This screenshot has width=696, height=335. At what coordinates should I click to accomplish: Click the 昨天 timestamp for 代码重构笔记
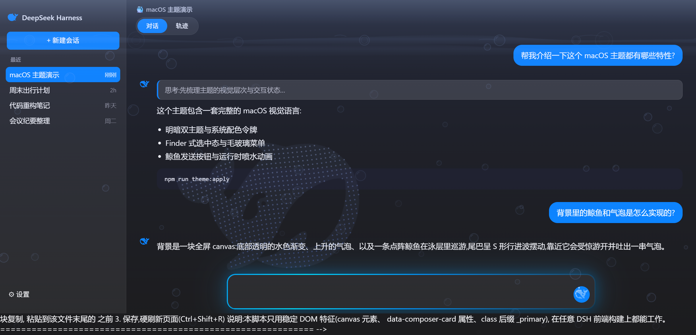111,105
